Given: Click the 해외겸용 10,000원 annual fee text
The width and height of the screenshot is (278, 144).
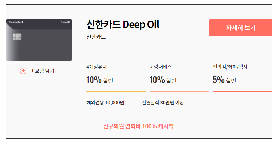Looking at the screenshot, I should 105,103.
